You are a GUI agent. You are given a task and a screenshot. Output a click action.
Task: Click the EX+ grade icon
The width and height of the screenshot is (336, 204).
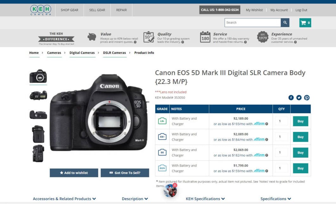pyautogui.click(x=162, y=137)
